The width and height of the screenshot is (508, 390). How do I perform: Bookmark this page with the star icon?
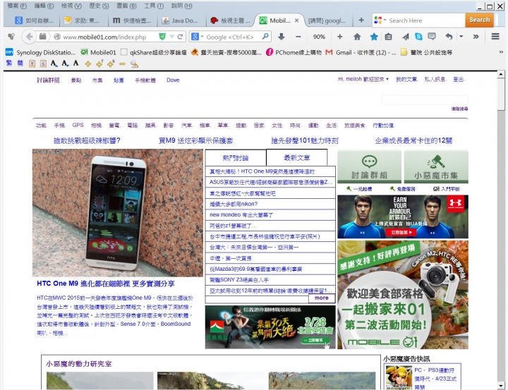(374, 37)
